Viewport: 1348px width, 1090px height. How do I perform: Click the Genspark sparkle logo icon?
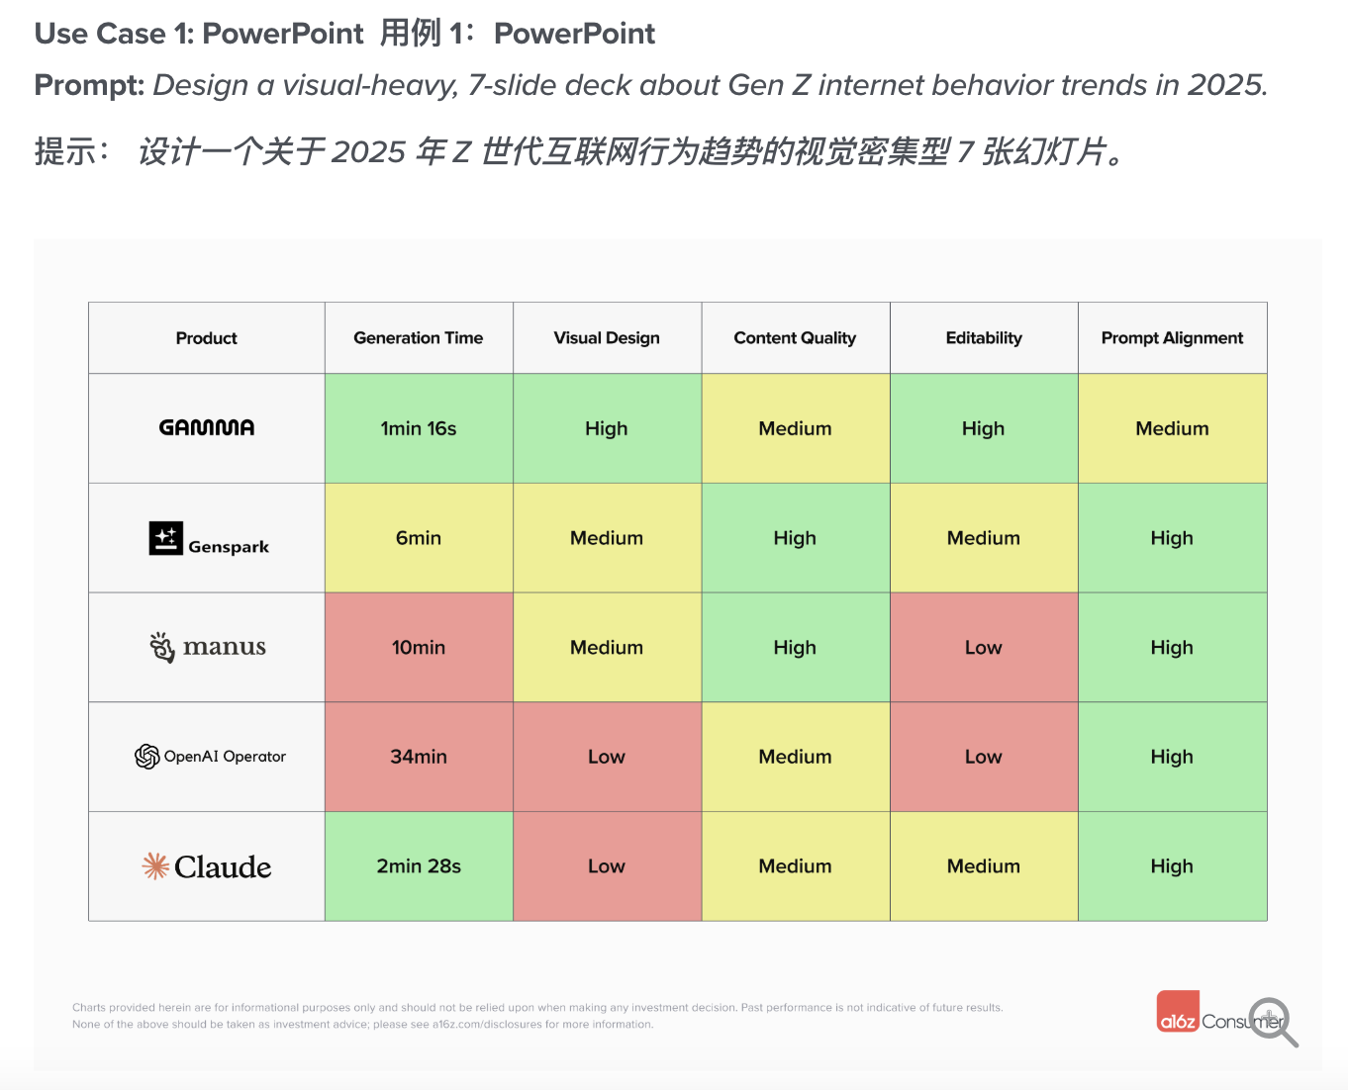[x=165, y=538]
